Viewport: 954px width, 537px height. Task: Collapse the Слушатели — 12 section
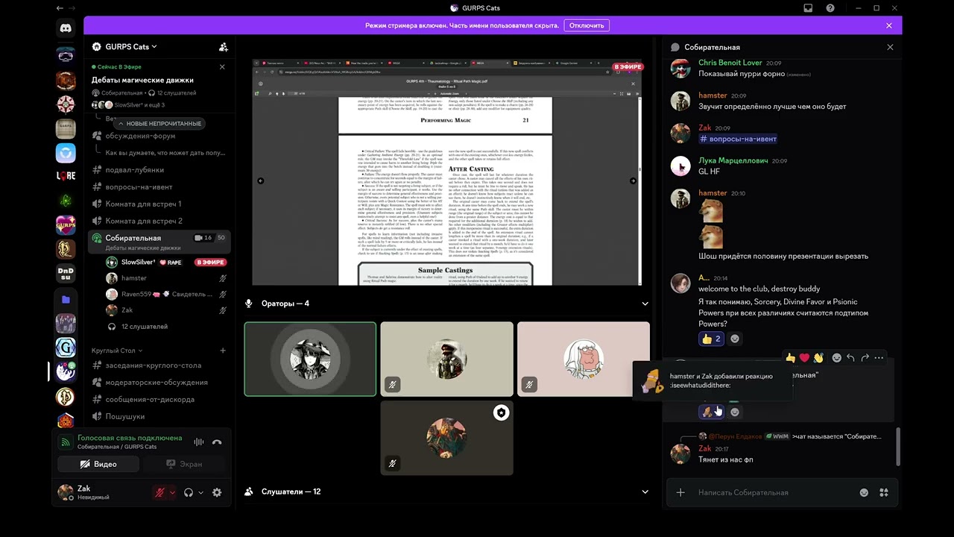click(645, 492)
